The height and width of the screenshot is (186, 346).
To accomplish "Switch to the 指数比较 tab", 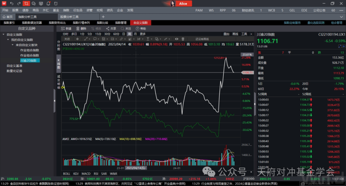I will pos(103,23).
